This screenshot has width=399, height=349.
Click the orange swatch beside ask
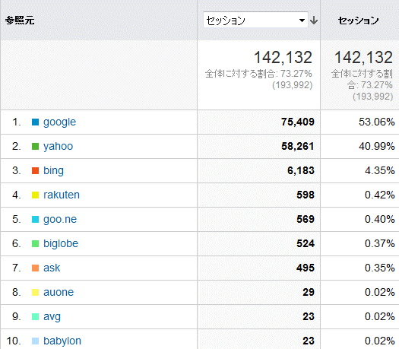click(x=35, y=268)
